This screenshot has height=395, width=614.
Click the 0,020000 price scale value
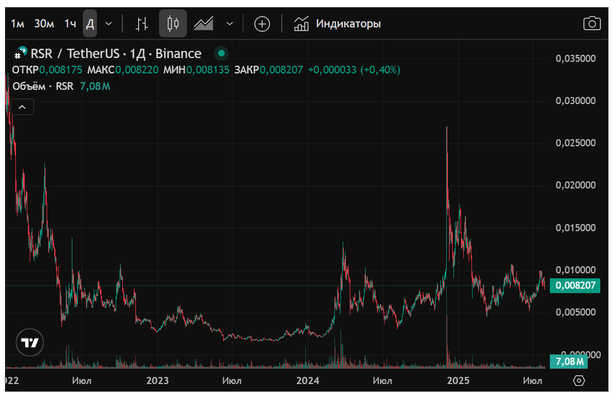pyautogui.click(x=576, y=185)
